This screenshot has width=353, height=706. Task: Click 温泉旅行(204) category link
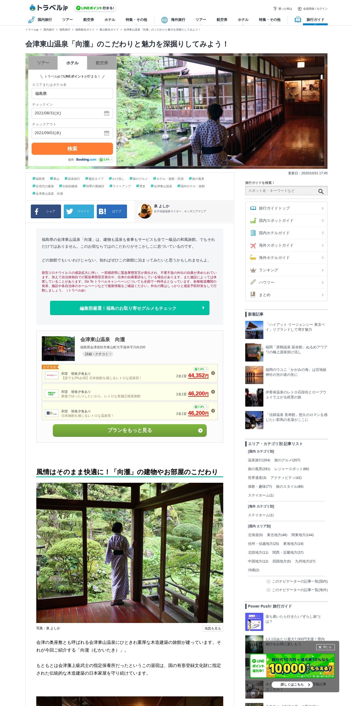point(259,460)
